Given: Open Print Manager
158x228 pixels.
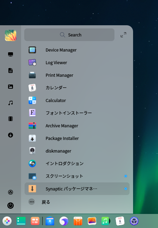Looking at the screenshot, I should pyautogui.click(x=77, y=75).
